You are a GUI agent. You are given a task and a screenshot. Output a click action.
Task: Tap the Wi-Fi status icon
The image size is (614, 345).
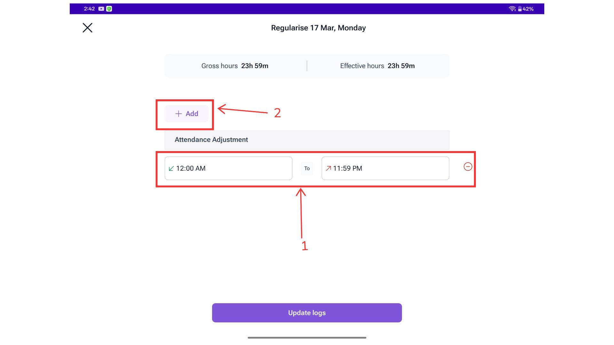[x=512, y=9]
